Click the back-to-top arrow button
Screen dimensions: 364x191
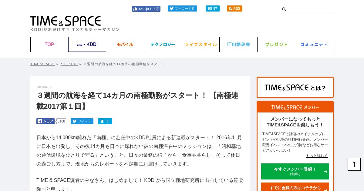click(x=354, y=164)
